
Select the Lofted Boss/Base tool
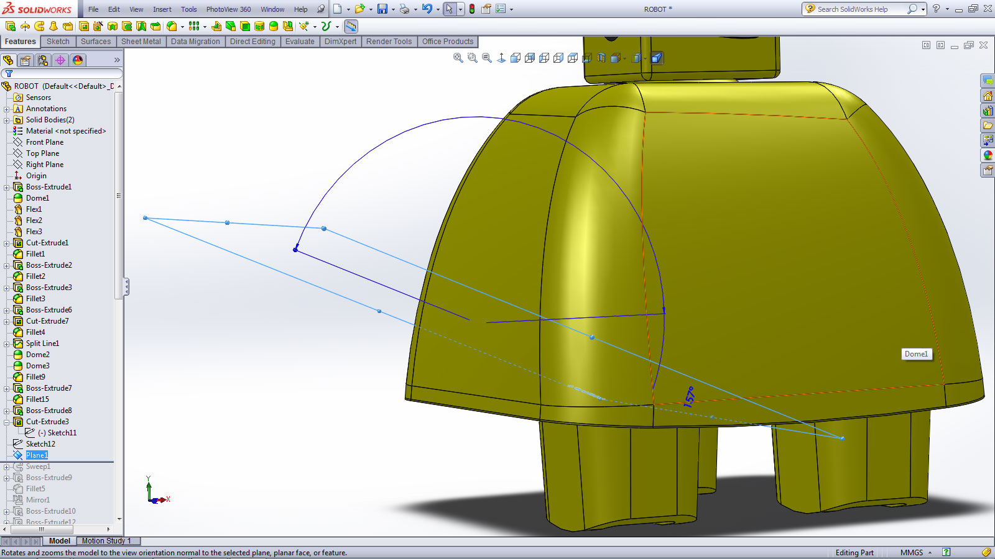click(53, 26)
